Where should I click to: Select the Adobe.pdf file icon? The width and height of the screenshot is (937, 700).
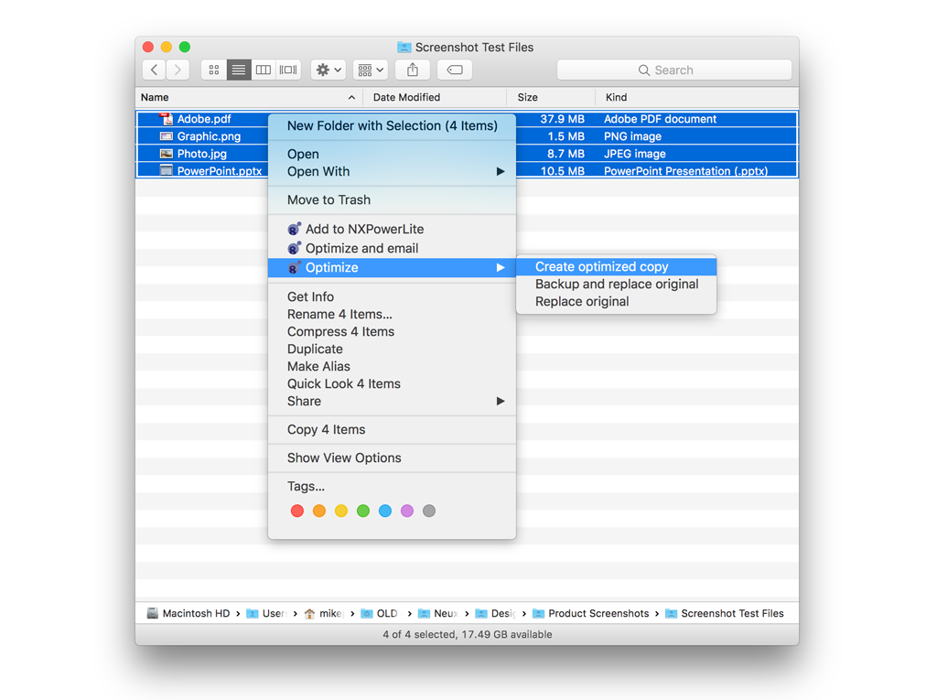point(167,119)
